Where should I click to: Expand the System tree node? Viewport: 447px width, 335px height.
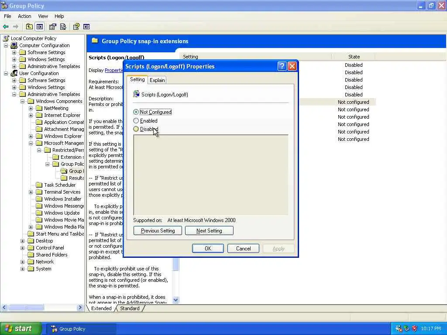coord(22,269)
